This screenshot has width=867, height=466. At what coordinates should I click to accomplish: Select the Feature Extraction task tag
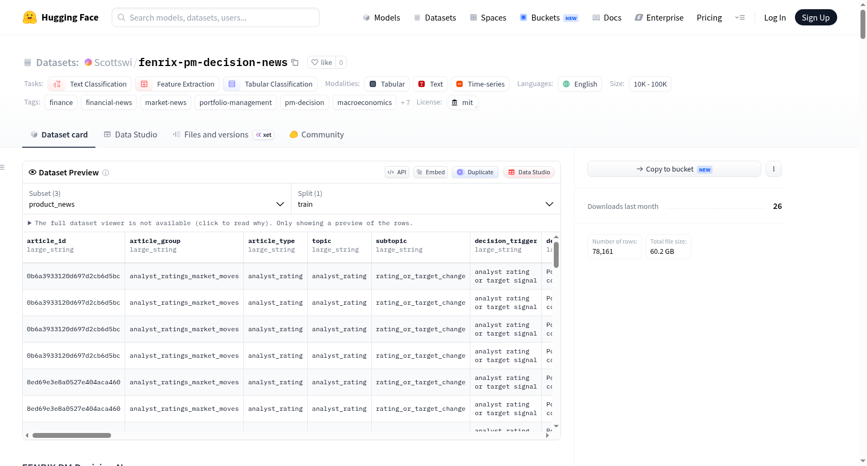point(177,84)
